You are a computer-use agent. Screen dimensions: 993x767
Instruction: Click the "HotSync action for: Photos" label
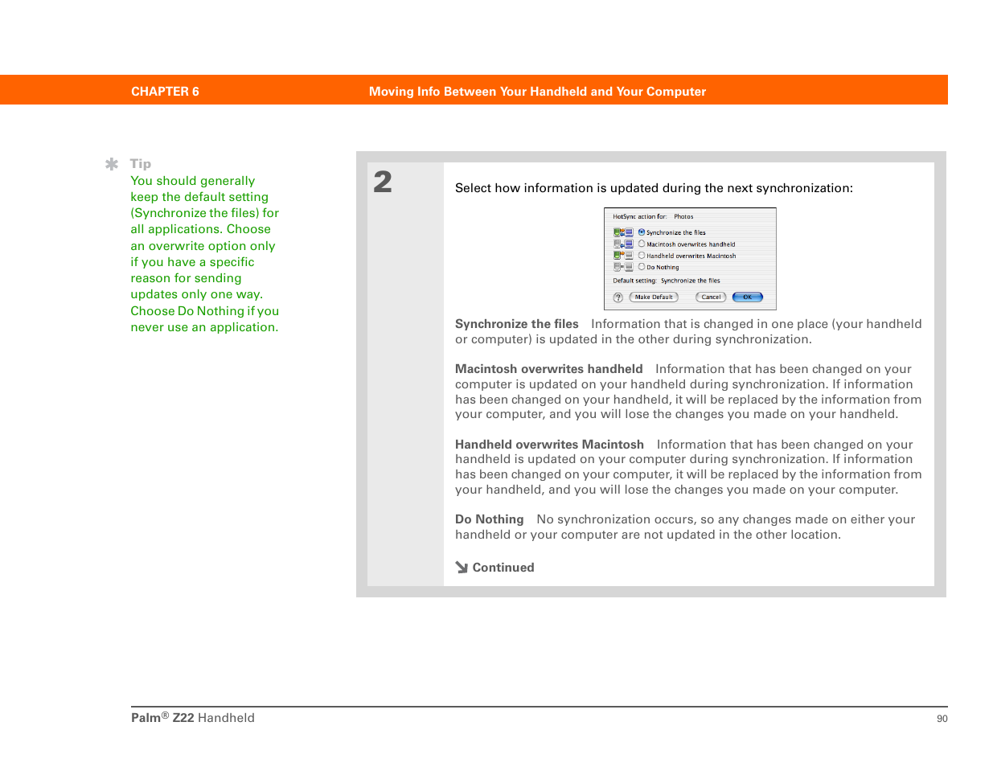tap(653, 216)
